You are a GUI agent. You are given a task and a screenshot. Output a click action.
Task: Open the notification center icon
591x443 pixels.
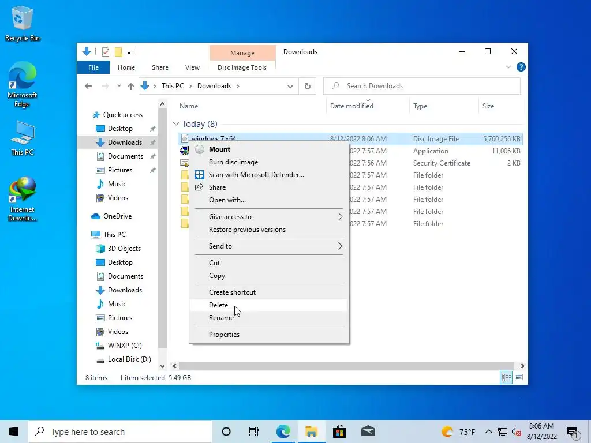[x=573, y=433]
